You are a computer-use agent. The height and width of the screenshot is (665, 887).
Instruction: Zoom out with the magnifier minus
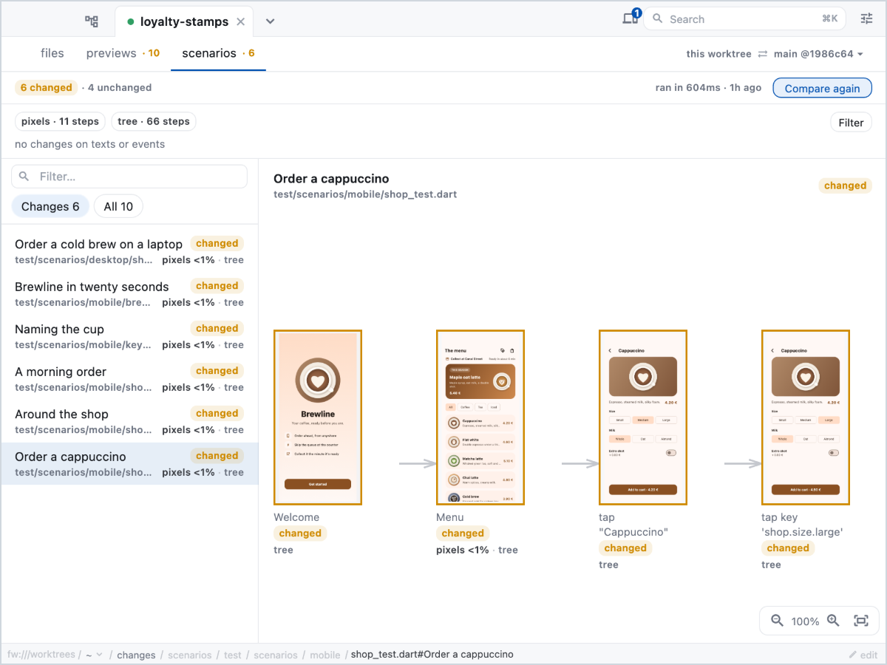click(777, 621)
